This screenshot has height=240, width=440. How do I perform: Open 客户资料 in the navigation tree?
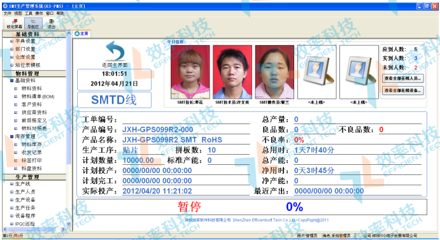[x=31, y=104]
